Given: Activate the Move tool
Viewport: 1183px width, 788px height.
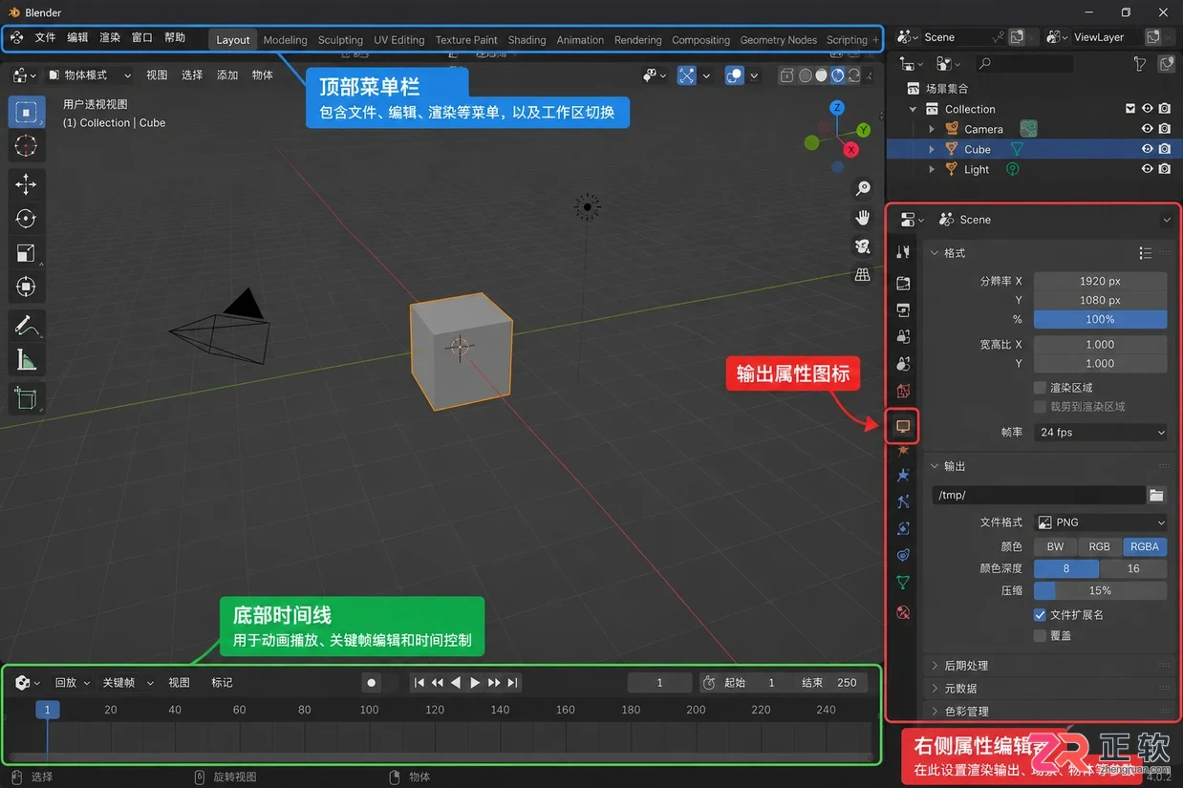Looking at the screenshot, I should pyautogui.click(x=26, y=184).
